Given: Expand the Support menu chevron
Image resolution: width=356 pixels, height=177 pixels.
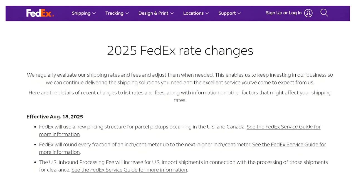Looking at the screenshot, I should pyautogui.click(x=239, y=13).
